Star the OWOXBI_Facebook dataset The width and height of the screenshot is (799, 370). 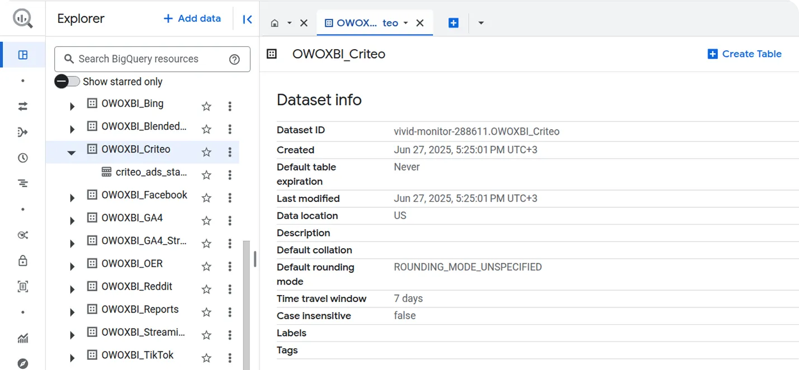click(206, 198)
